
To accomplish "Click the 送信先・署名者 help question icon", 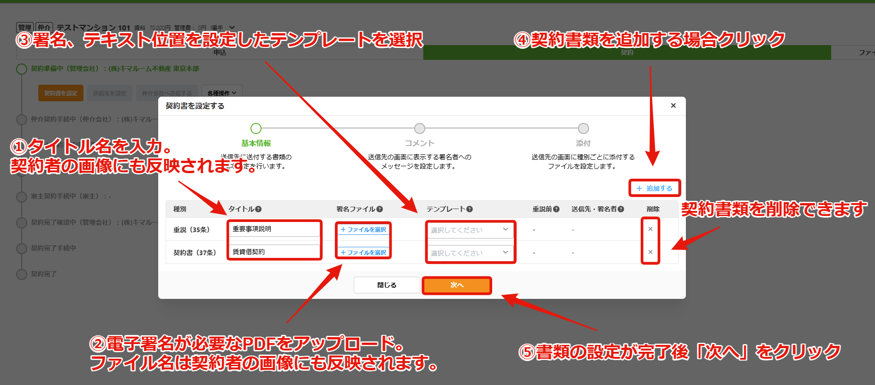I will click(x=621, y=209).
